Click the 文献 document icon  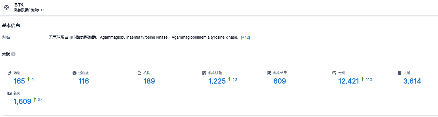pyautogui.click(x=399, y=73)
